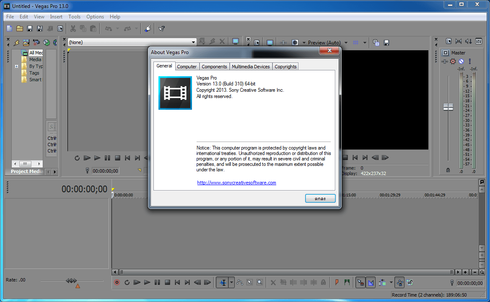
Task: Open the Preview (Auto) quality dropdown arrow
Action: 346,42
